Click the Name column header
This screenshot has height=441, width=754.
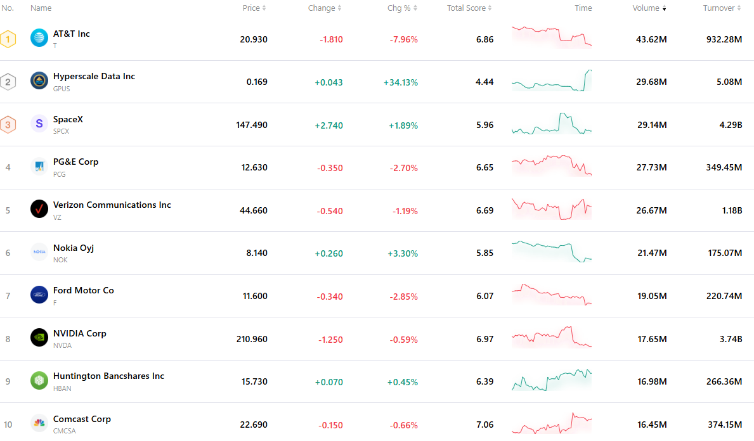pos(41,8)
